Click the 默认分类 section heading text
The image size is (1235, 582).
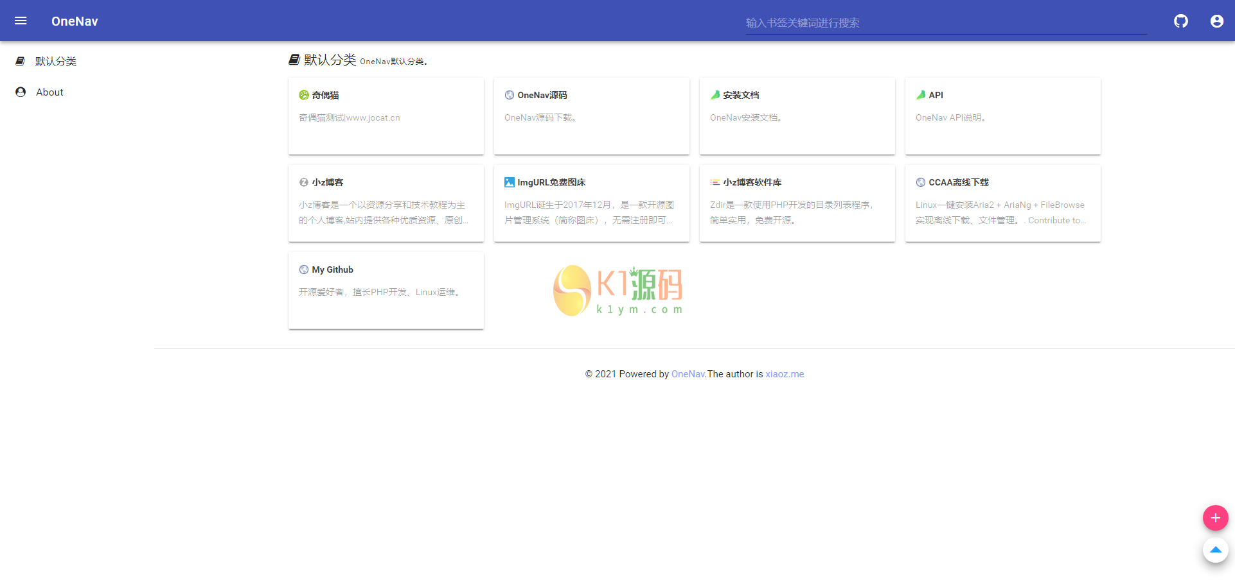point(330,60)
